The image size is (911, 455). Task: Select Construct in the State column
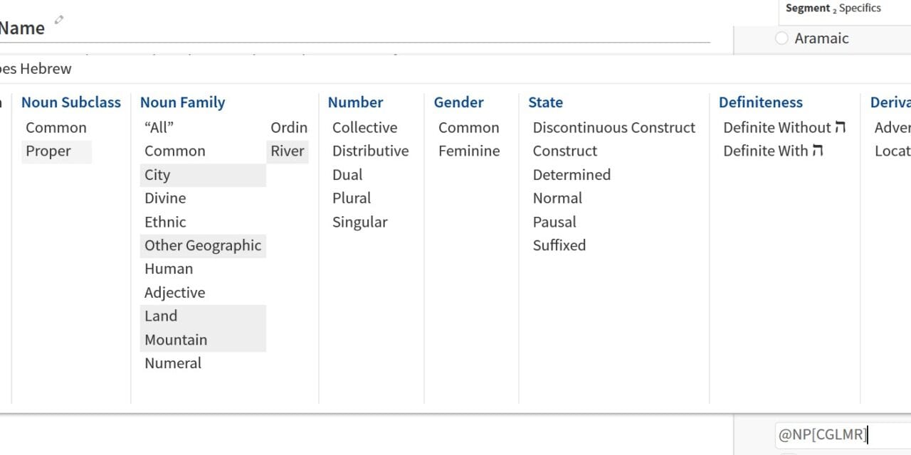[x=565, y=151]
